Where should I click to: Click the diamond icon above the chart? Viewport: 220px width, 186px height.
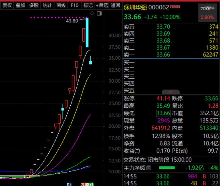pyautogui.click(x=92, y=13)
